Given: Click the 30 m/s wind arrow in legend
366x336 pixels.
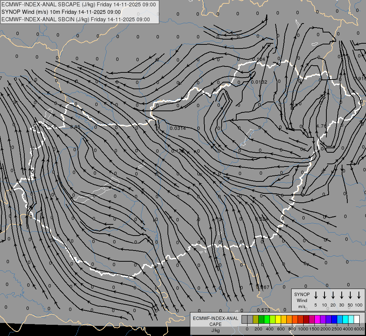Looking at the screenshot, I should 341,295.
